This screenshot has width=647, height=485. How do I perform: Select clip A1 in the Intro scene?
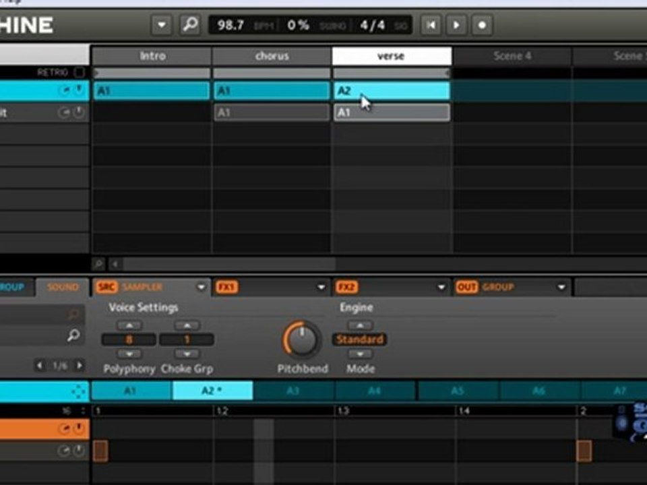click(x=152, y=91)
